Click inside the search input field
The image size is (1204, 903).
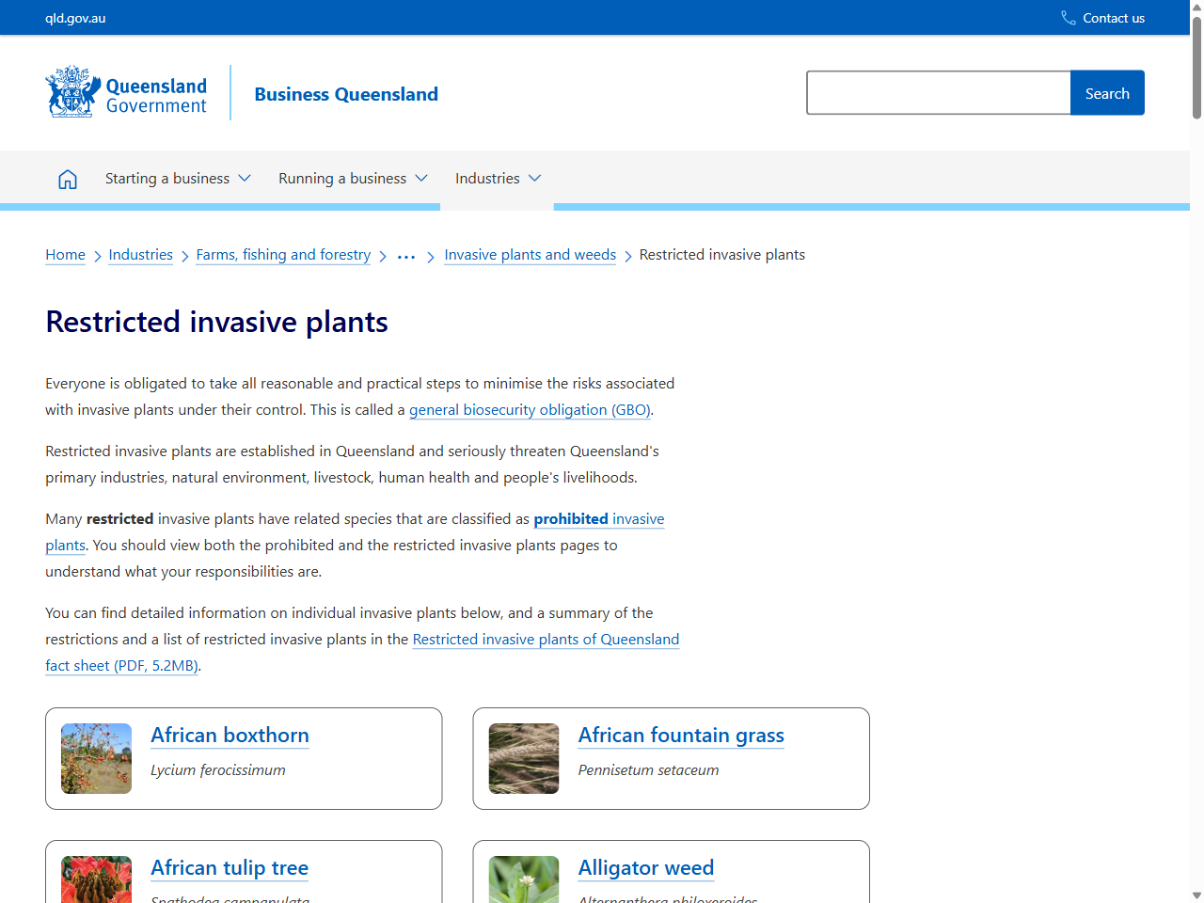[938, 92]
